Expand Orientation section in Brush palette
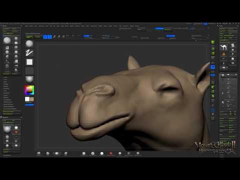 [x=6, y=93]
